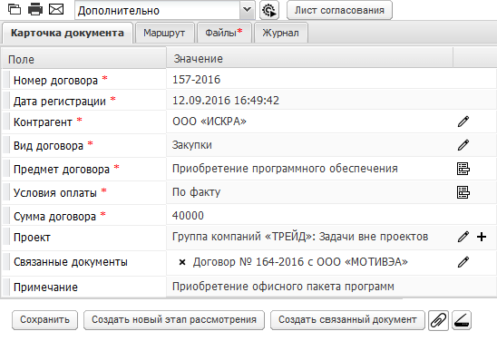Click contract number value 157-2016
Screen dimensions: 497x341
(x=196, y=80)
